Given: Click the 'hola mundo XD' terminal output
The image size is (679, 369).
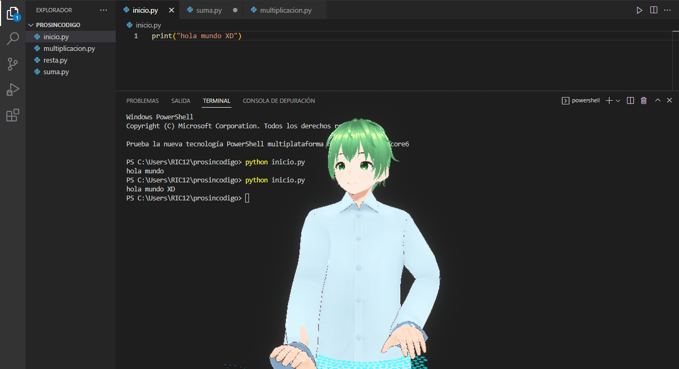Looking at the screenshot, I should point(151,189).
